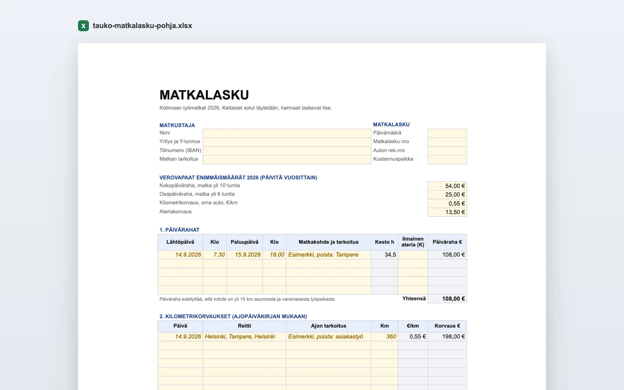Click the 108,00 € cell in example row

(447, 255)
